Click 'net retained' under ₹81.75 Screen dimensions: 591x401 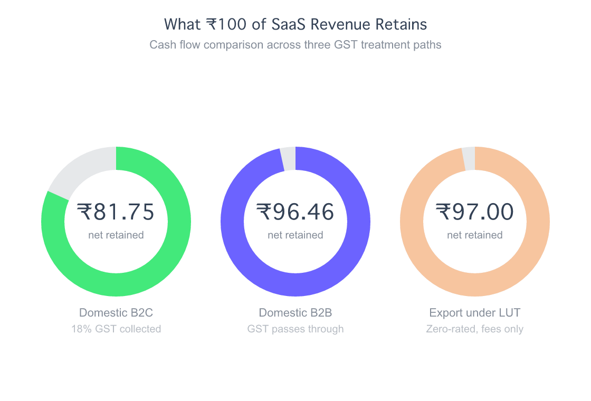pyautogui.click(x=116, y=235)
